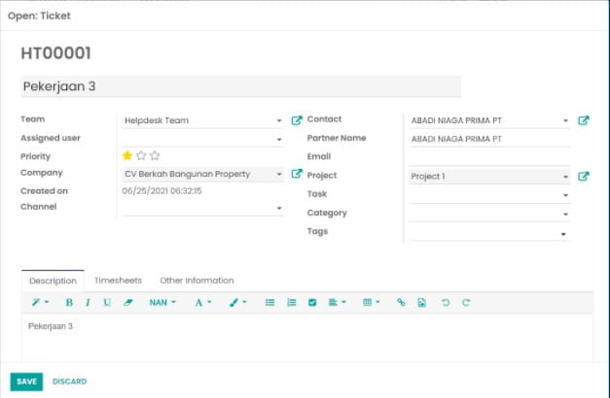
Task: Click the underline formatting icon
Action: [x=107, y=303]
